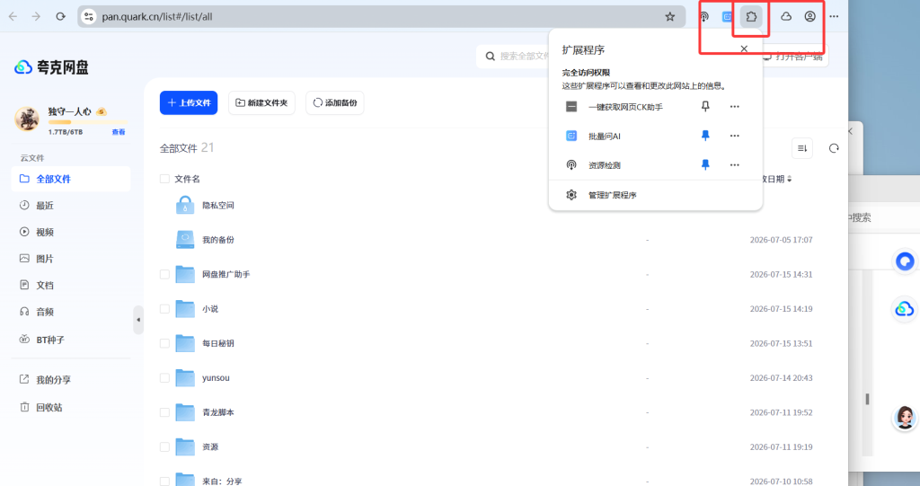This screenshot has height=486, width=920.
Task: Bookmark page with the star icon
Action: tap(670, 16)
